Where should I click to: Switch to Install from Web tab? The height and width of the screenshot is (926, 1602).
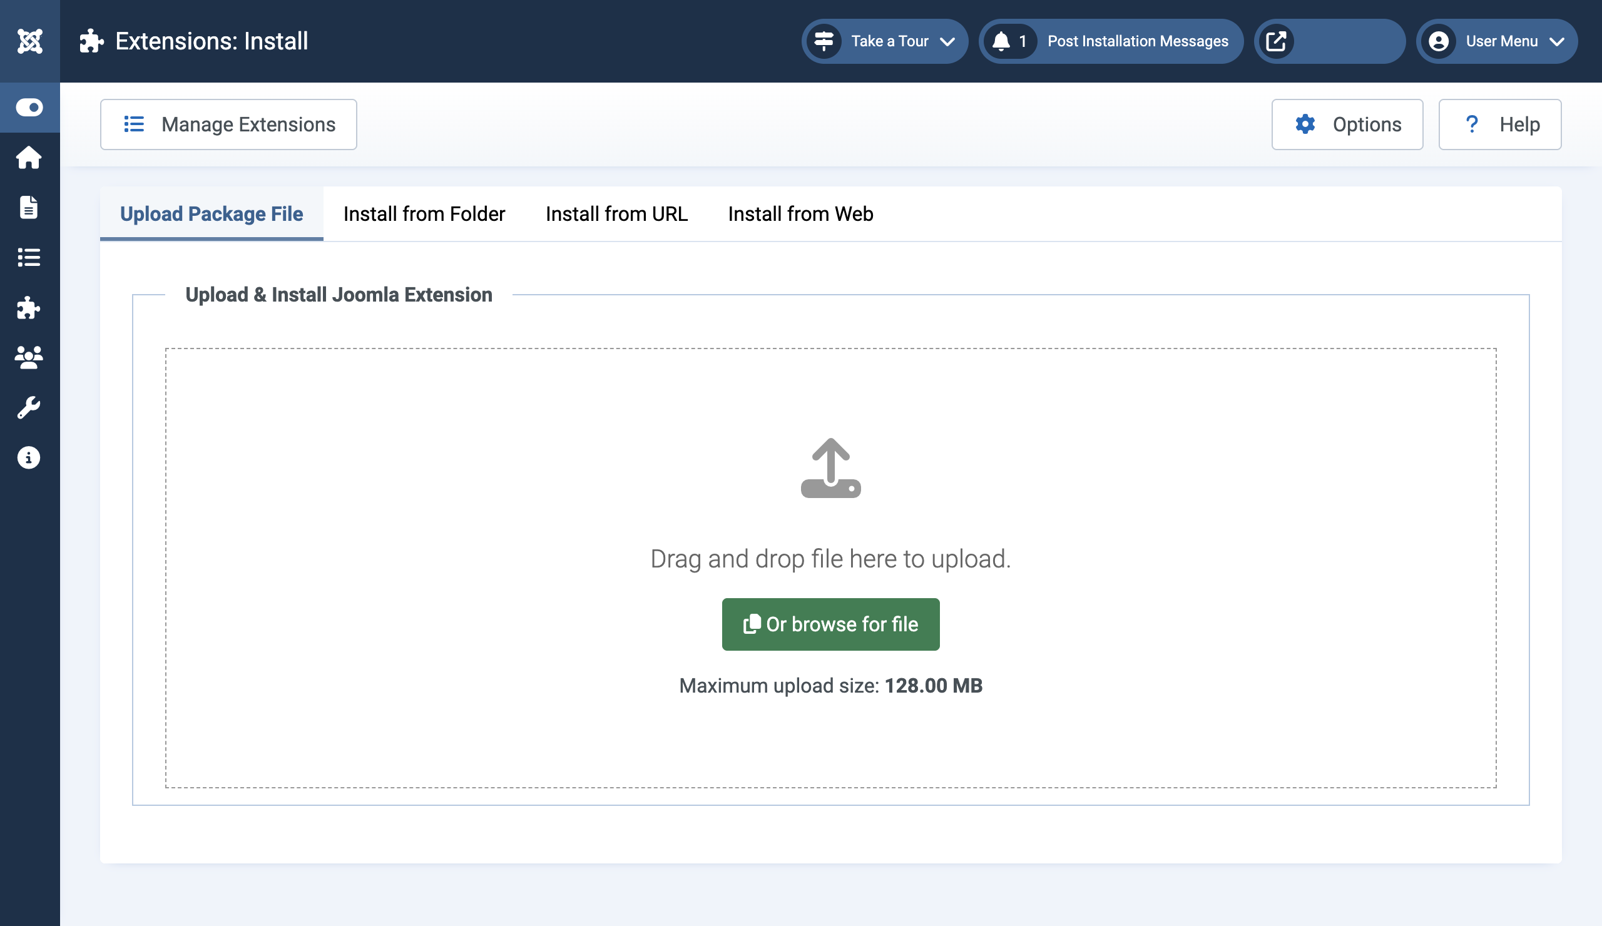click(x=800, y=214)
